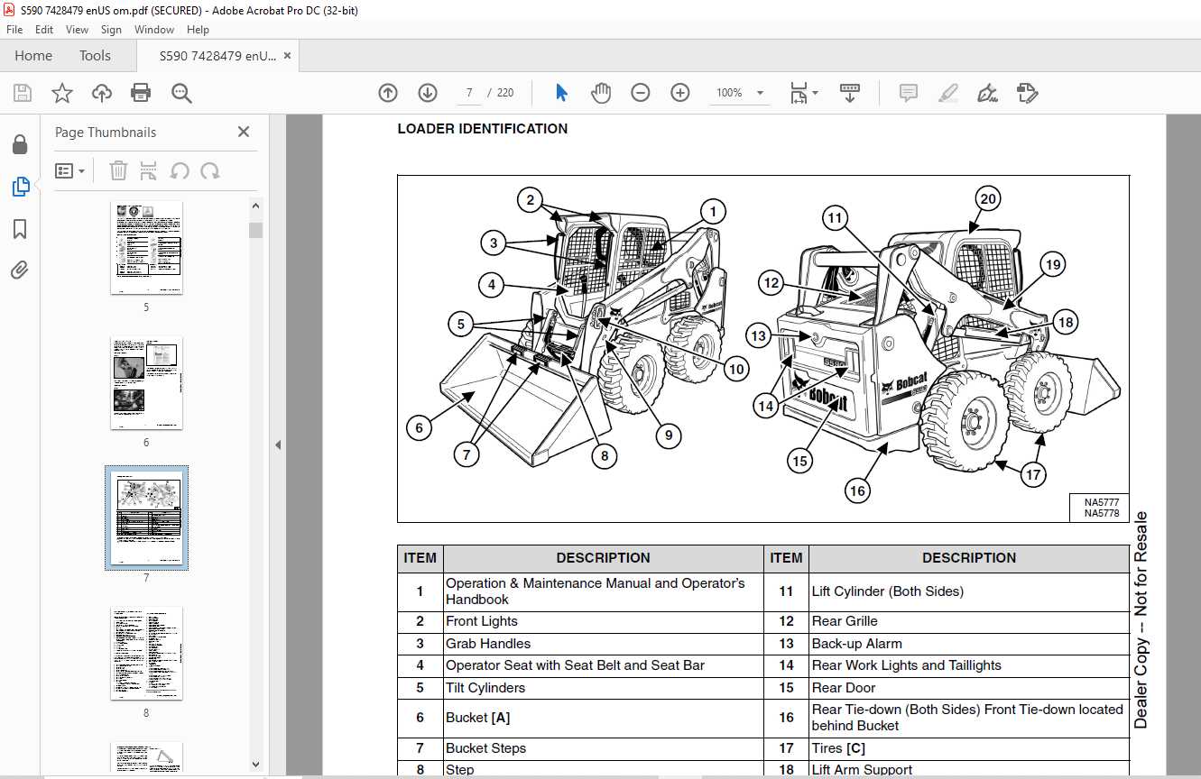Screen dimensions: 1201x779
Task: Select page 8 thumbnail
Action: [146, 654]
